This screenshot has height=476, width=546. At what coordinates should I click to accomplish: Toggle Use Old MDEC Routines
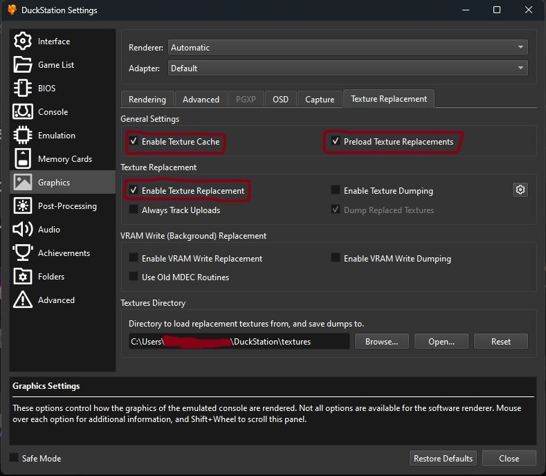134,277
